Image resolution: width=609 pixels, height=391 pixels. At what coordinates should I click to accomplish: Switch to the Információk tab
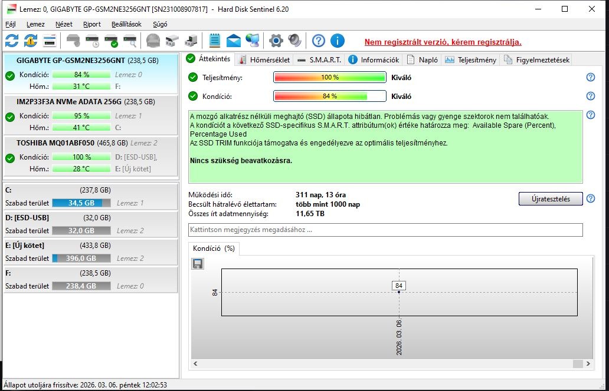pyautogui.click(x=374, y=59)
